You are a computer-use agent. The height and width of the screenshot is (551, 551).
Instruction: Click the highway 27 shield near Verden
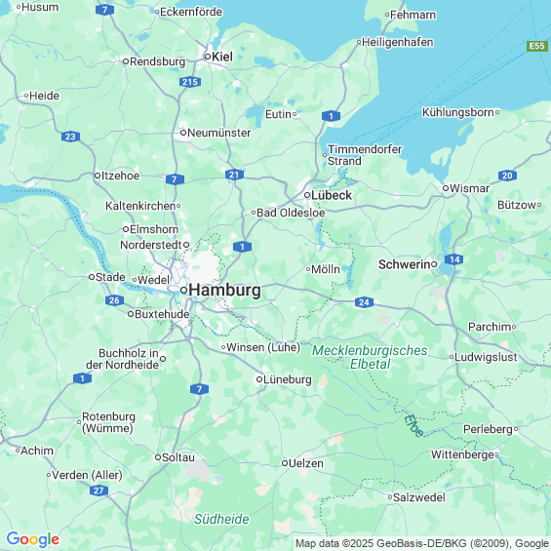click(x=98, y=491)
